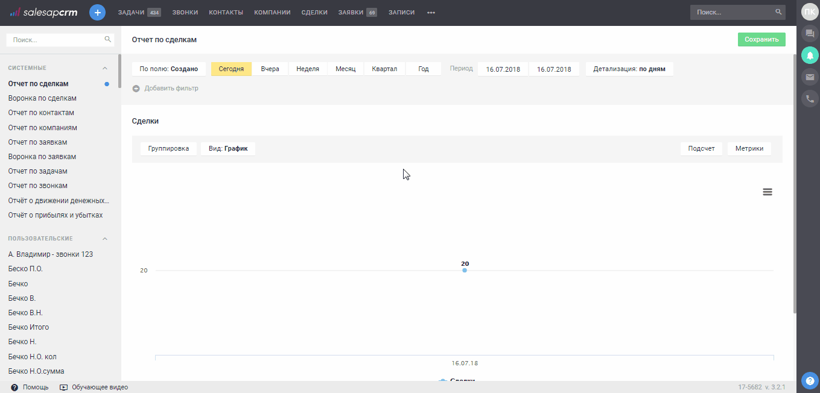The width and height of the screenshot is (820, 393).
Task: Collapse the Системные section
Action: click(104, 68)
